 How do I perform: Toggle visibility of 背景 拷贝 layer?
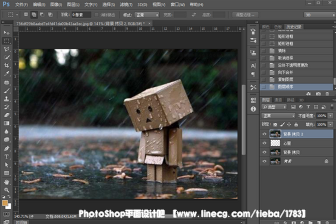coord(264,152)
